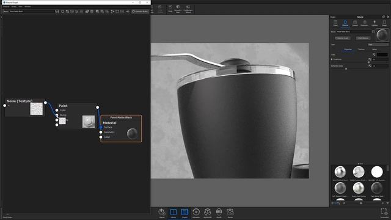This screenshot has width=391, height=220.
Task: Select the Properties sub-tab
Action: tap(348, 50)
